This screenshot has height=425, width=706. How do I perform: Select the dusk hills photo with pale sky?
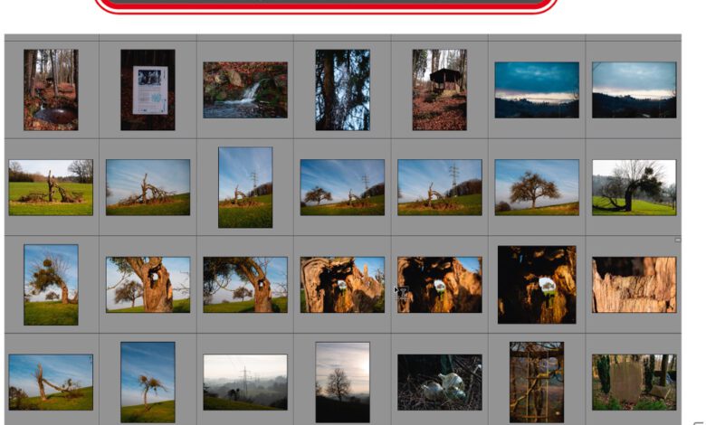(634, 90)
